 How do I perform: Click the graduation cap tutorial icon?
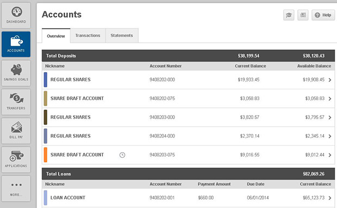click(289, 15)
